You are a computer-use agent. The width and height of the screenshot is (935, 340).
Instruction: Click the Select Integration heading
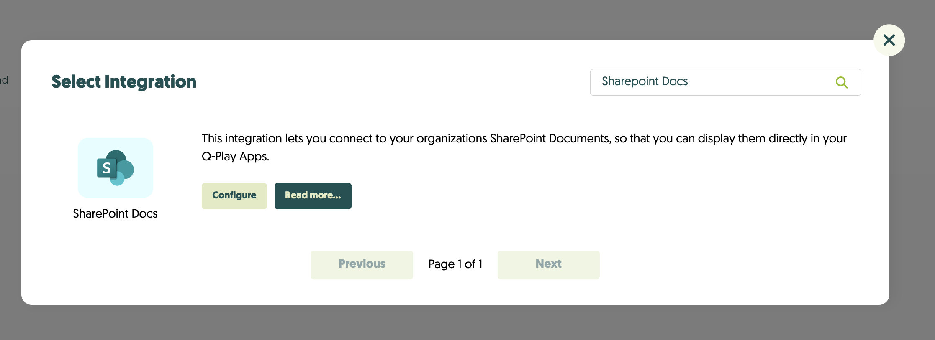124,82
